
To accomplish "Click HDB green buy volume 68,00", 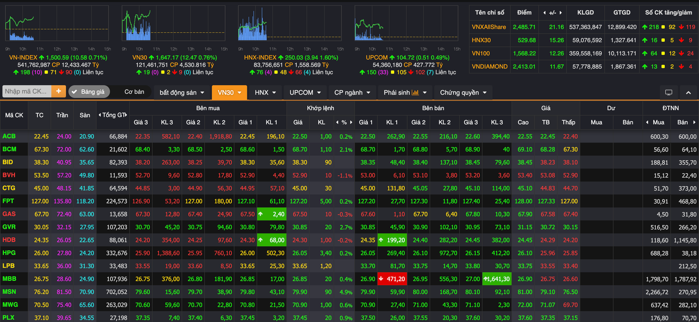I will click(x=272, y=240).
